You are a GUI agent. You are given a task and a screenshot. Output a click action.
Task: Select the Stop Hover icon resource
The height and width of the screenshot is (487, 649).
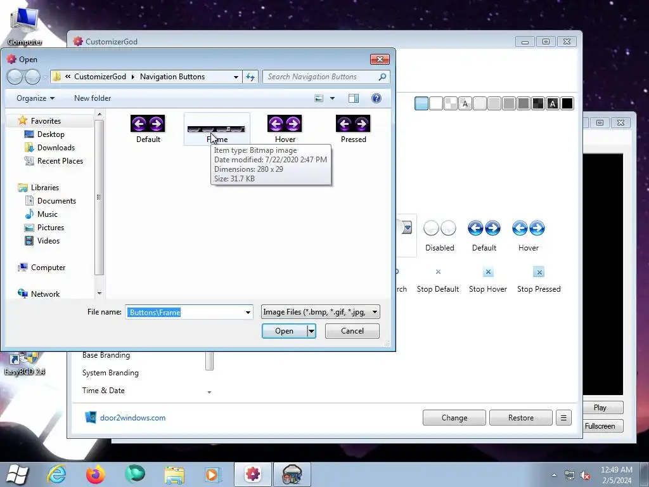pyautogui.click(x=488, y=280)
